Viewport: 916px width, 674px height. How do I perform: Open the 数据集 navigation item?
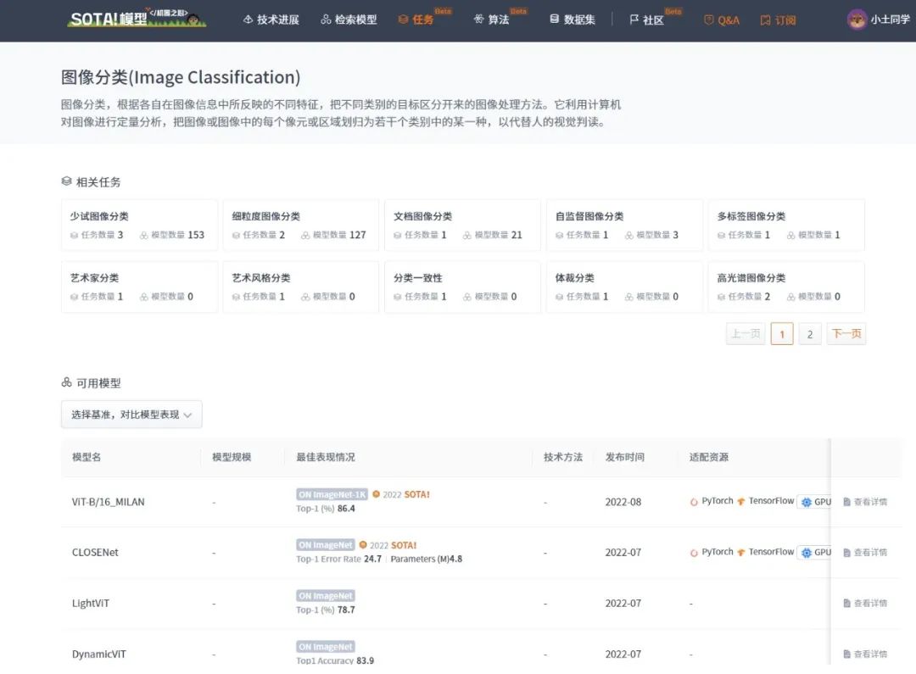(x=572, y=19)
